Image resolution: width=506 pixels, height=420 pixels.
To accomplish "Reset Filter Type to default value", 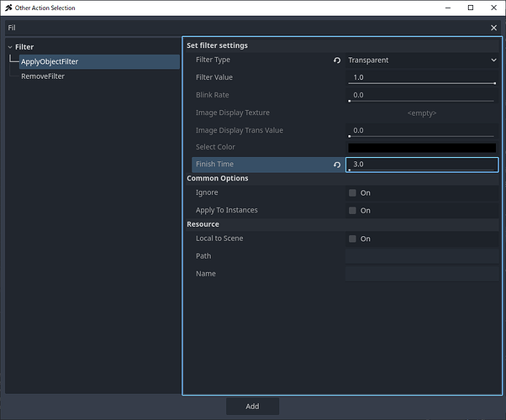I will click(337, 60).
